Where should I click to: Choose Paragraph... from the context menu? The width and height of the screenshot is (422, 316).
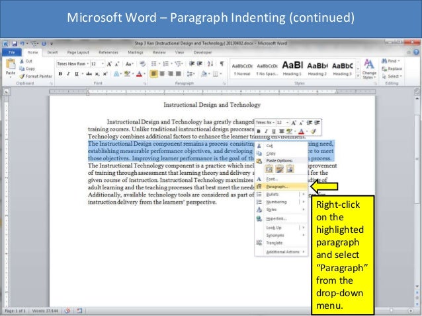pyautogui.click(x=281, y=187)
